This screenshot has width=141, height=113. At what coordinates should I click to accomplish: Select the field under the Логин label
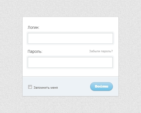point(70,38)
